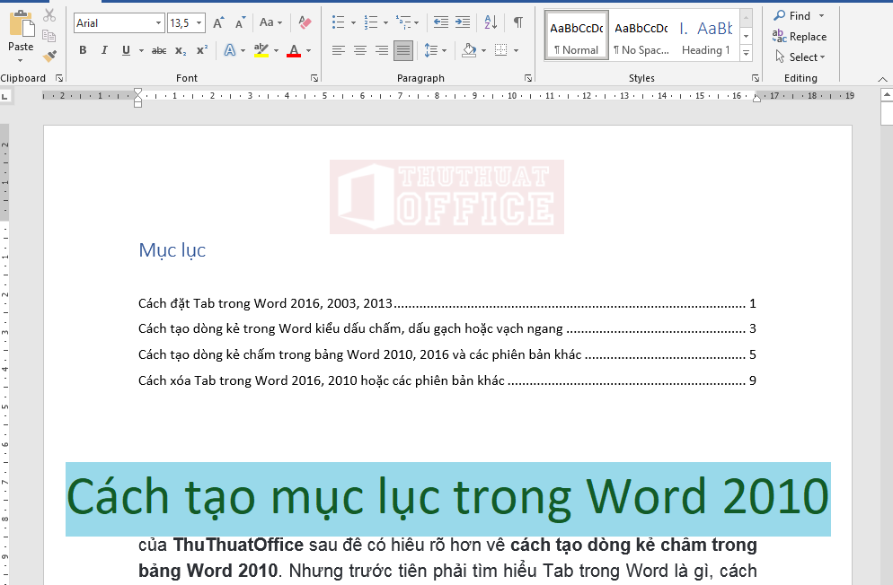Open the Font name dropdown
This screenshot has width=893, height=585.
pos(160,22)
